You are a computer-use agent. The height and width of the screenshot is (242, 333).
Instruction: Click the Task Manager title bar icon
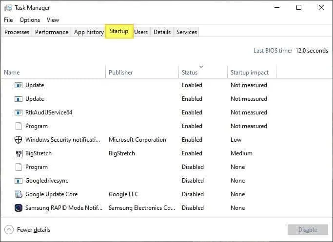click(x=8, y=8)
